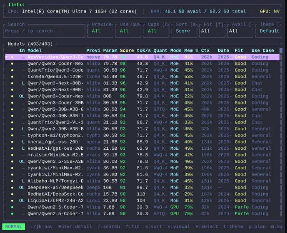Click the OL installed marker beside LiquidAI/LFM2-24B-A2
This screenshot has width=287, height=233.
[22, 201]
